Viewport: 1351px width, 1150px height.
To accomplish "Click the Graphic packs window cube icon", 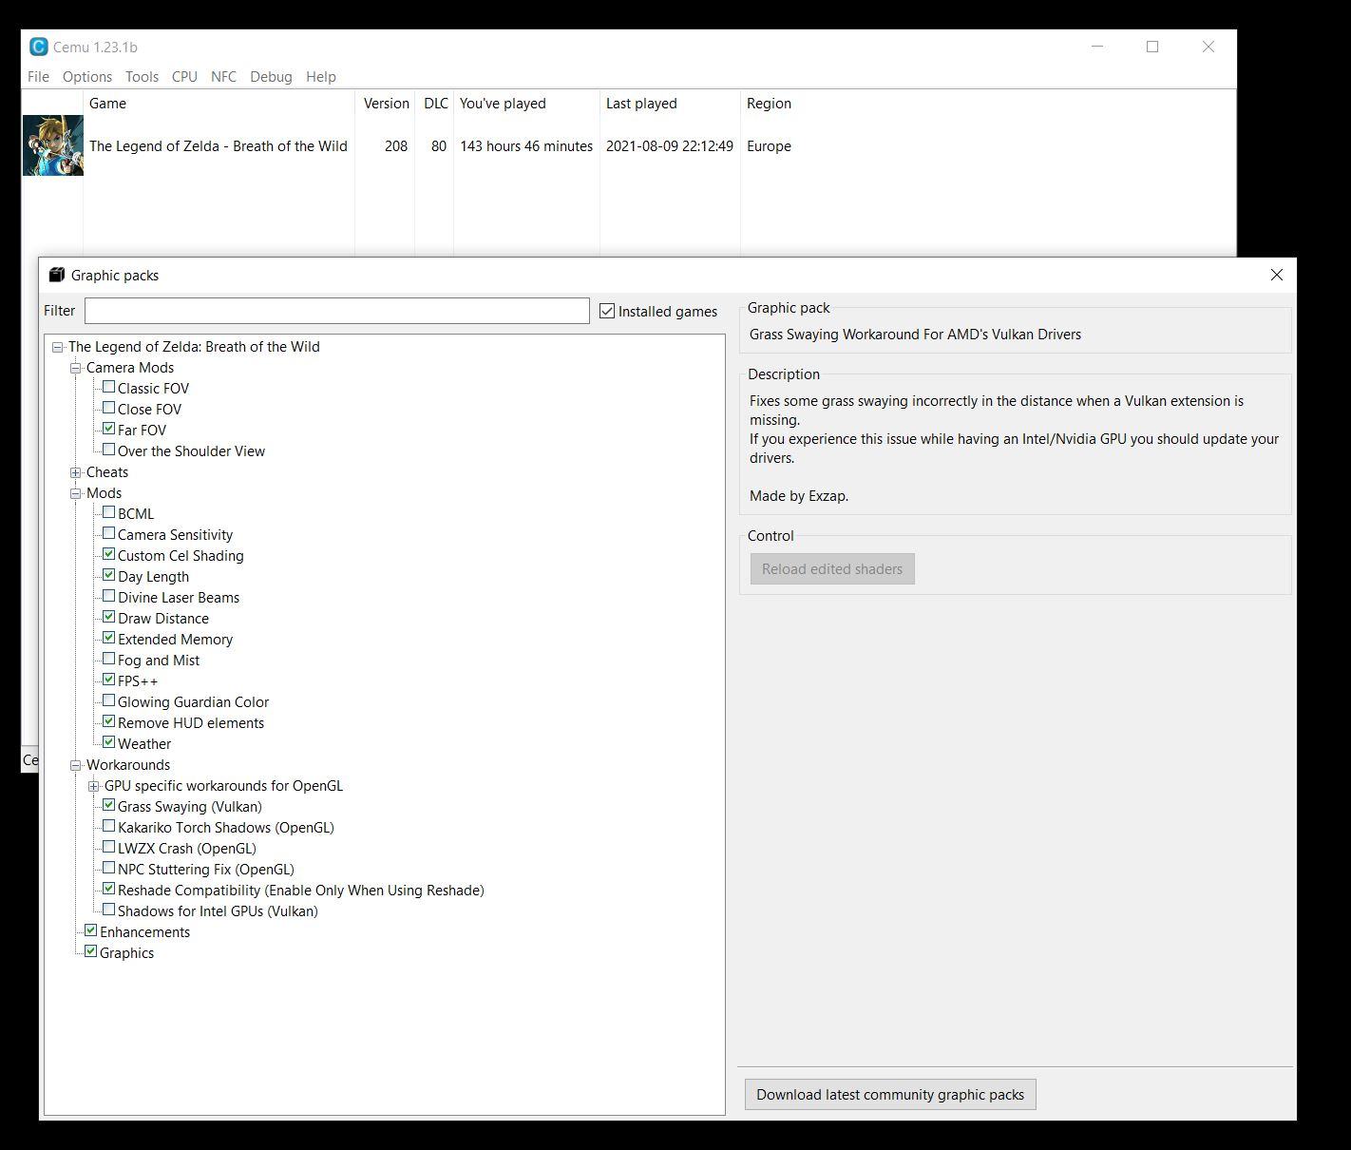I will (57, 275).
